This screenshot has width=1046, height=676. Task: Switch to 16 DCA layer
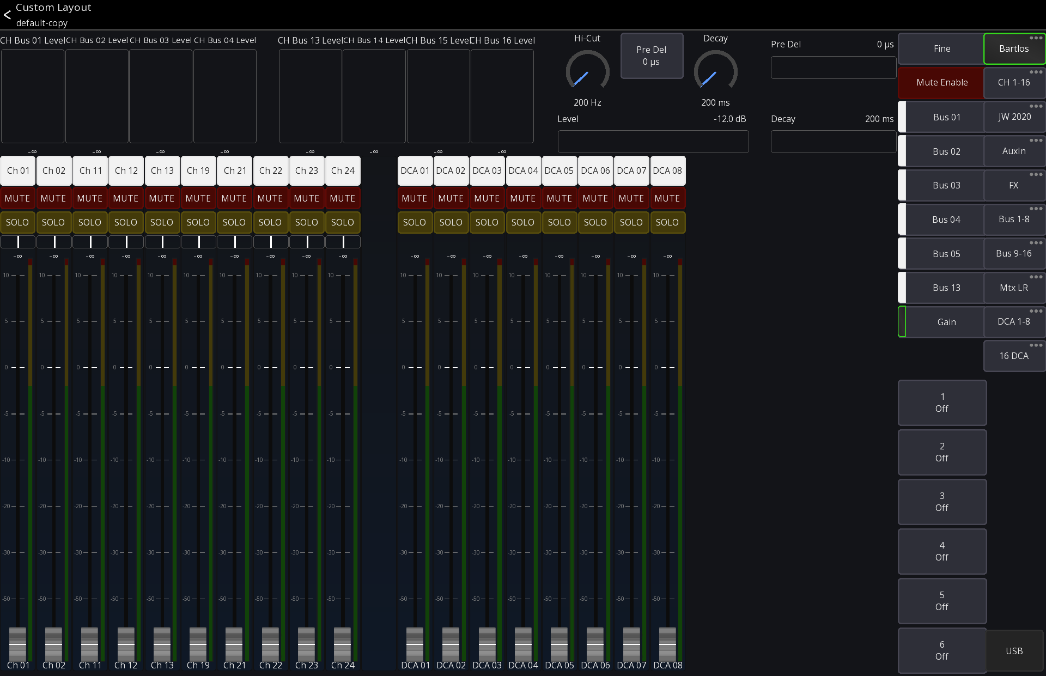pyautogui.click(x=1014, y=356)
